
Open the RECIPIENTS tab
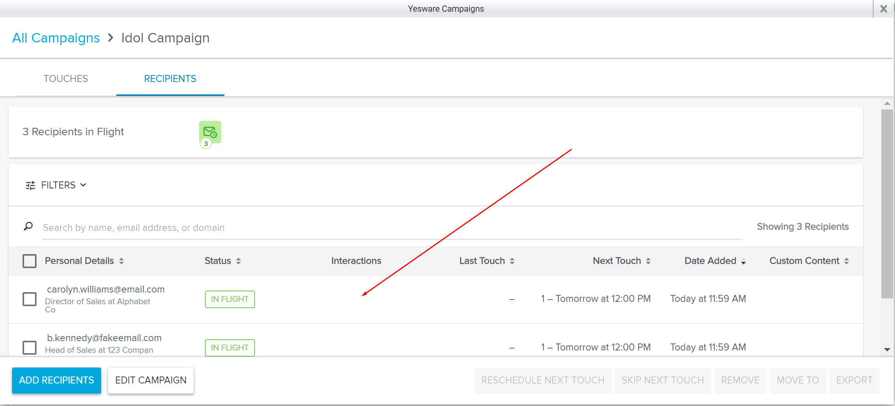click(x=170, y=79)
